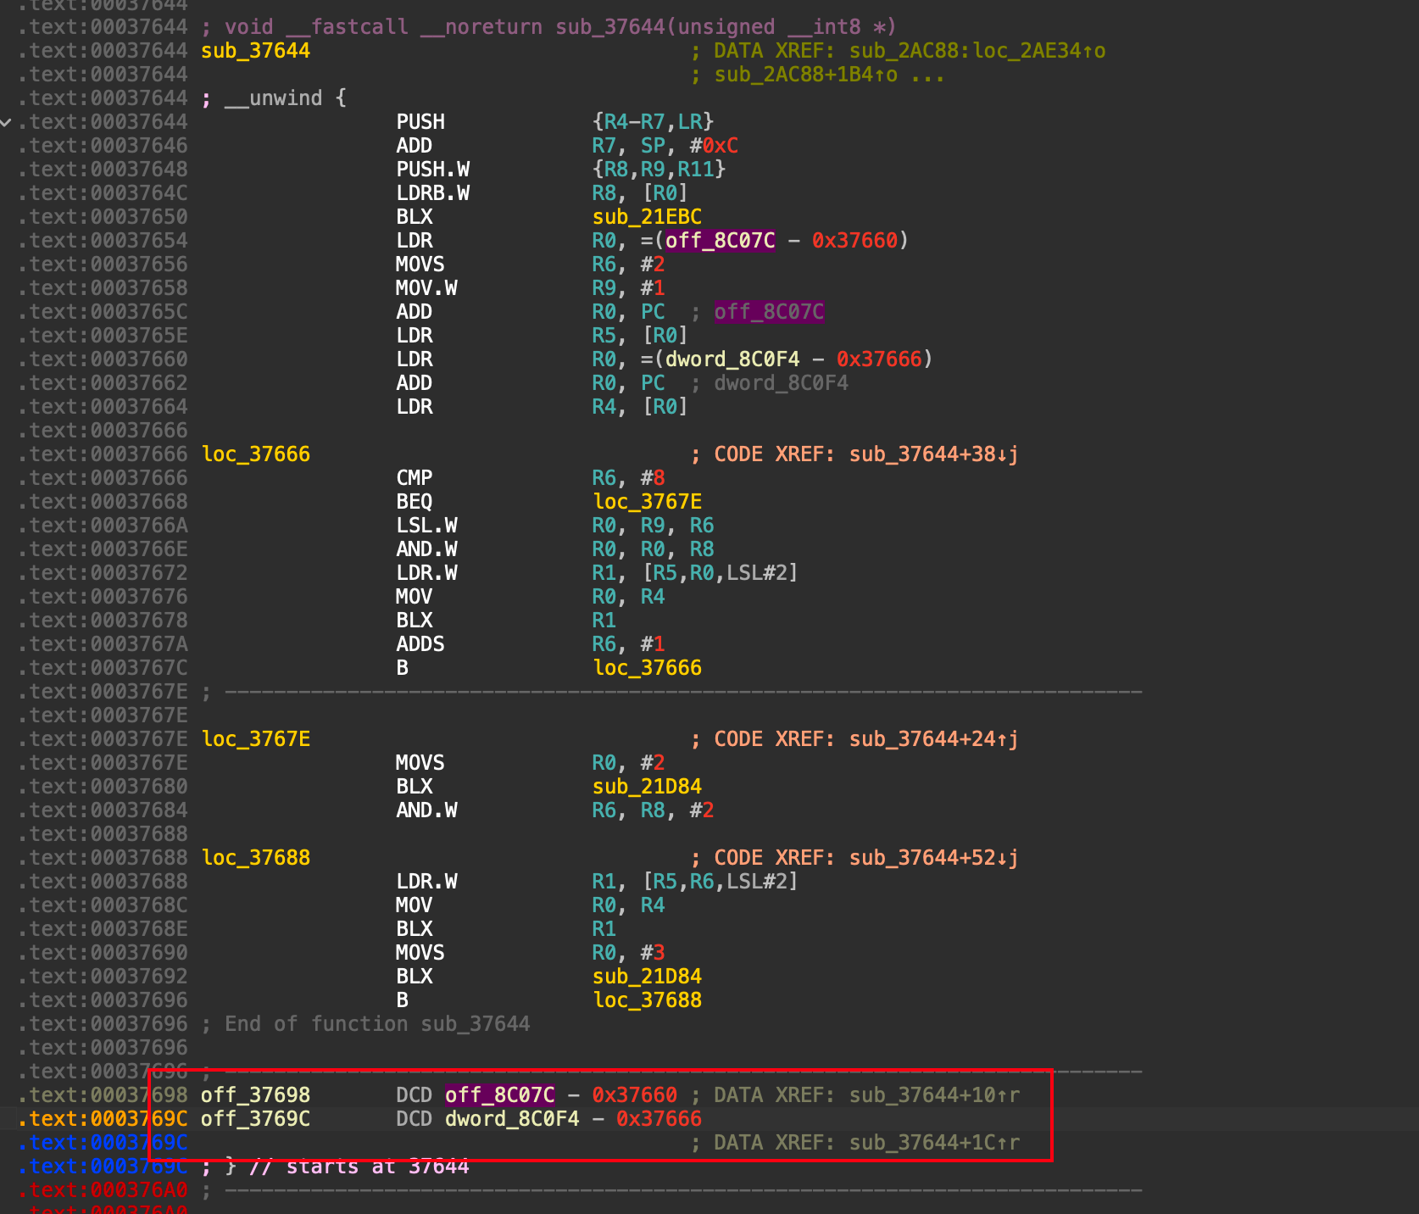Follow CODE XREF sub_37644+52↓j
Screen dimensions: 1419x1214
[933, 858]
